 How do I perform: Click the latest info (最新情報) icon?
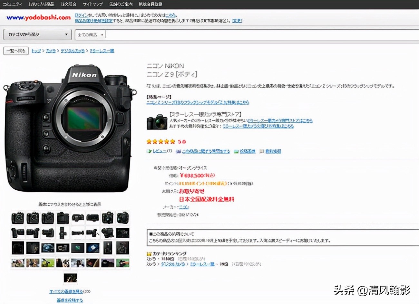(262, 151)
